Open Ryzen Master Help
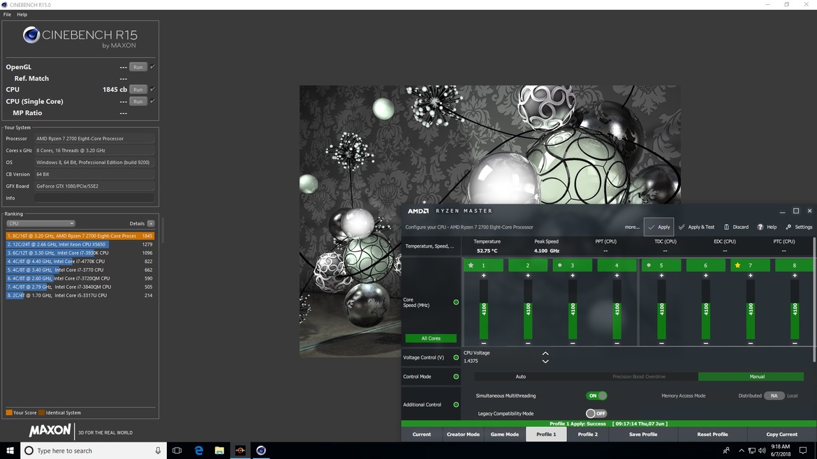The image size is (817, 459). pyautogui.click(x=767, y=227)
